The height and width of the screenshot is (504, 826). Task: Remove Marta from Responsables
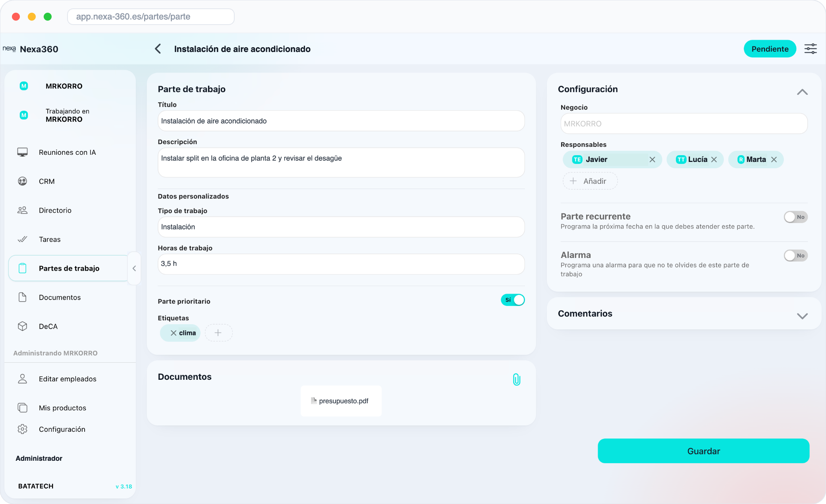click(x=774, y=160)
